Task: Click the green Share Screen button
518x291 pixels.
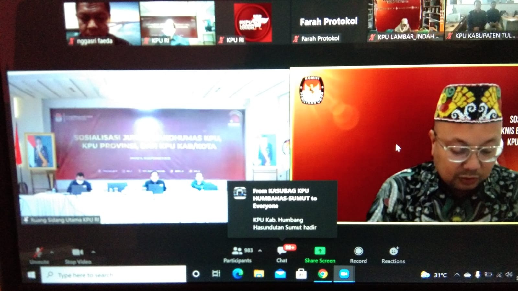Action: (320, 254)
